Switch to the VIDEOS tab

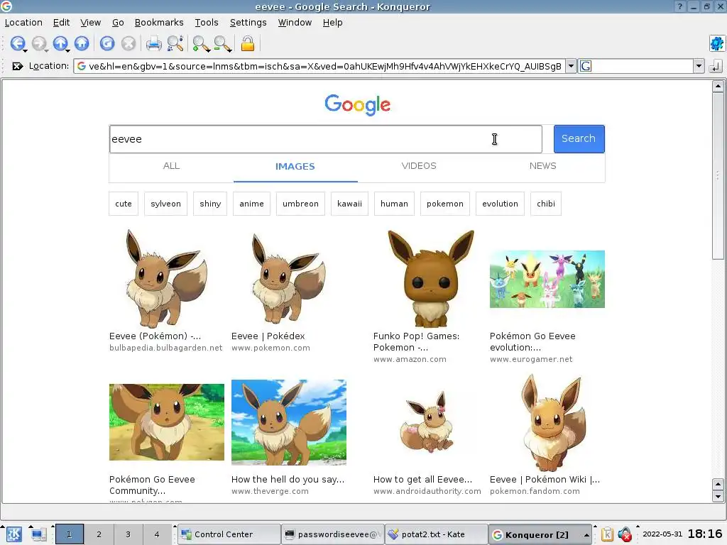coord(419,166)
